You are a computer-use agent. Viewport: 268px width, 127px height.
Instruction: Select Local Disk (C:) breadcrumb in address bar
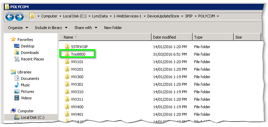pos(75,16)
